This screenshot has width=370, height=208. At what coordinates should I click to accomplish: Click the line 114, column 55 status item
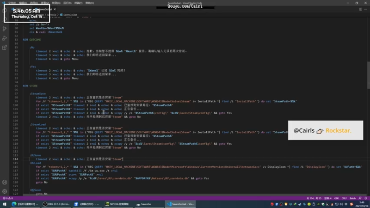pyautogui.click(x=314, y=198)
